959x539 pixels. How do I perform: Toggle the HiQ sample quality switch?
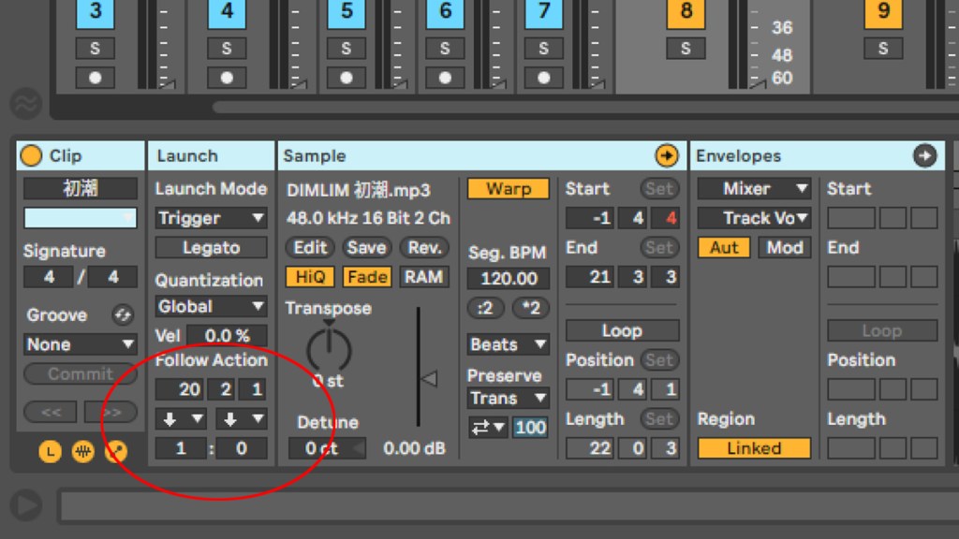[309, 277]
